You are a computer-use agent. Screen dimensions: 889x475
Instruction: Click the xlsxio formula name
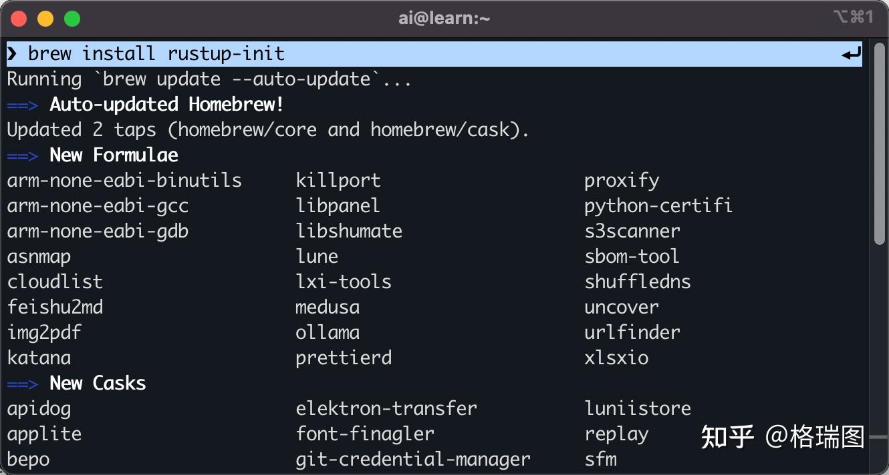pyautogui.click(x=616, y=358)
